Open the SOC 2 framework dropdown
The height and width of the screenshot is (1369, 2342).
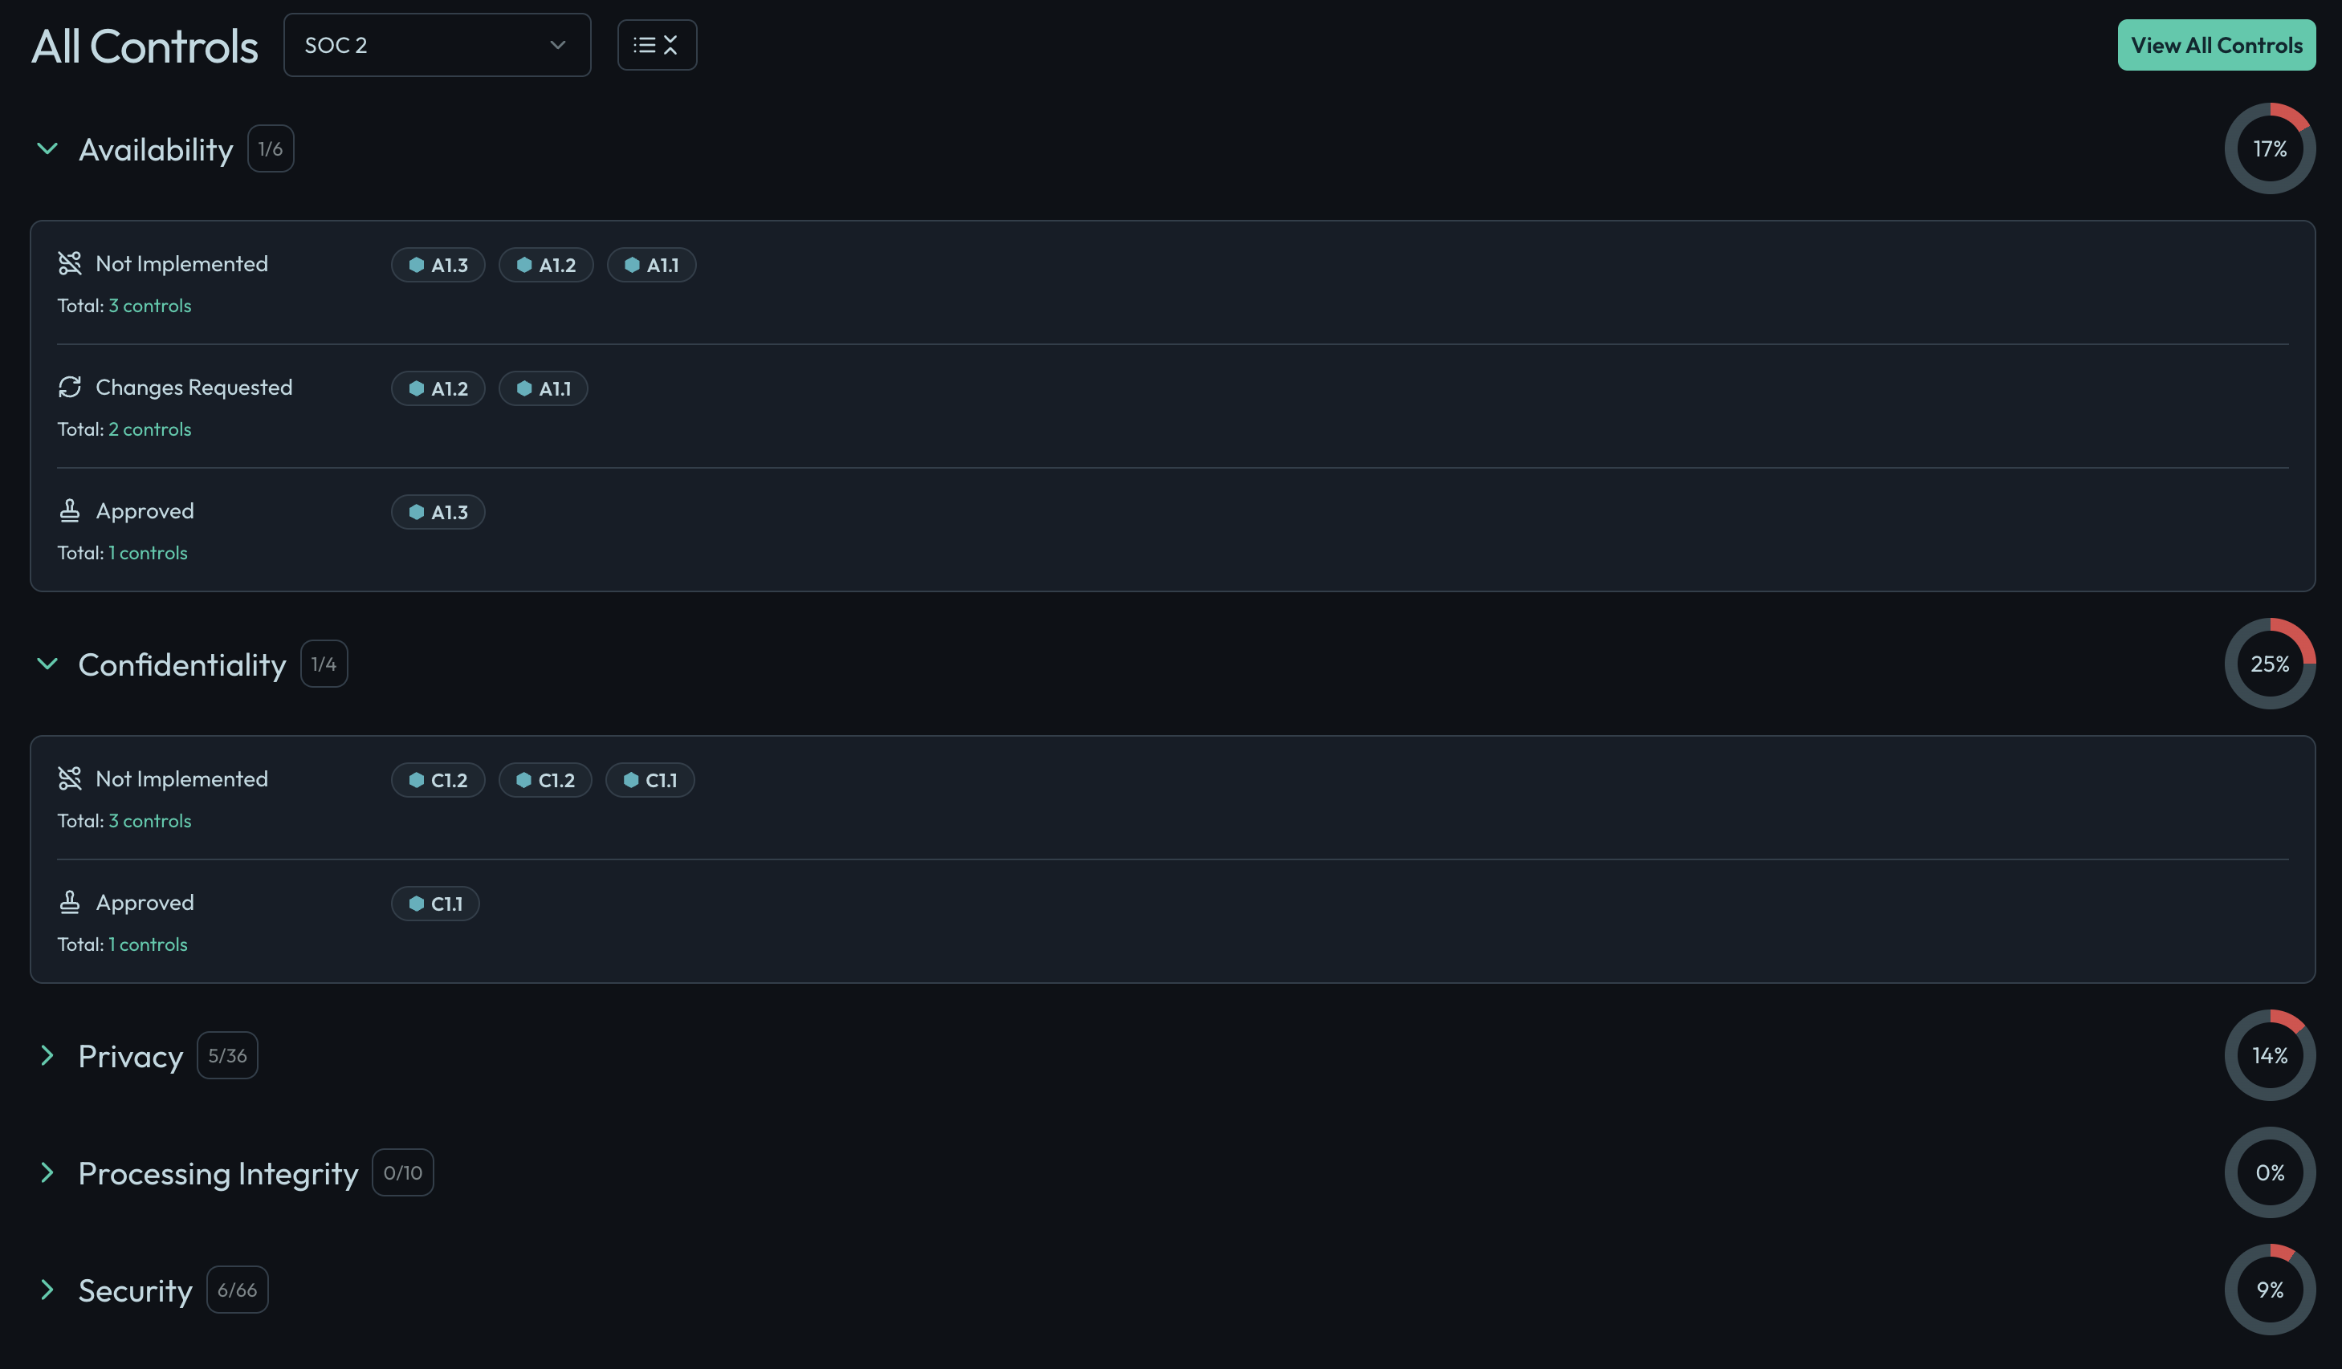437,45
